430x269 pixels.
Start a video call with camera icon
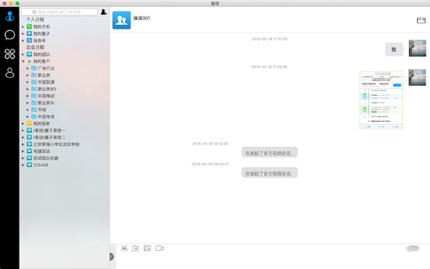pos(160,248)
